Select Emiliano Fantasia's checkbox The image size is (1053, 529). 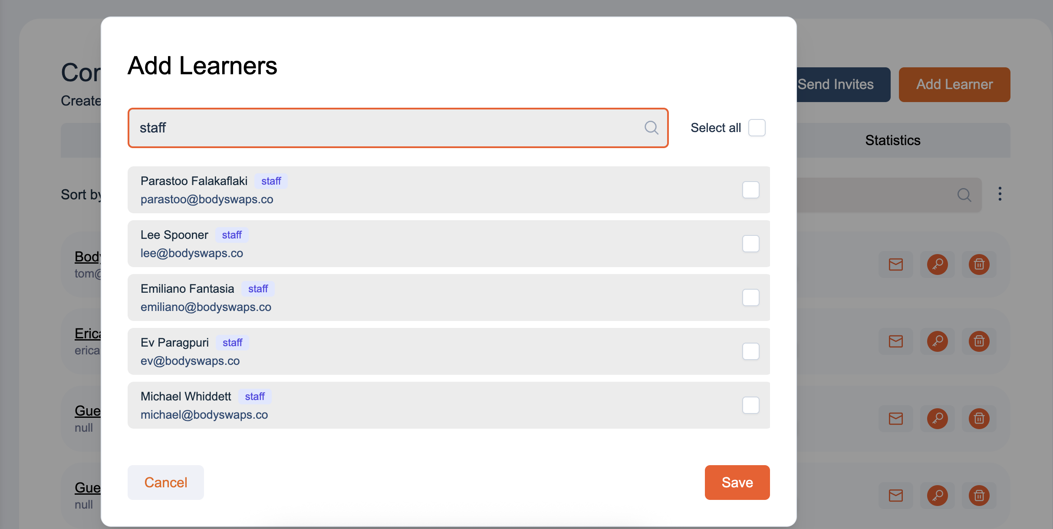click(750, 298)
